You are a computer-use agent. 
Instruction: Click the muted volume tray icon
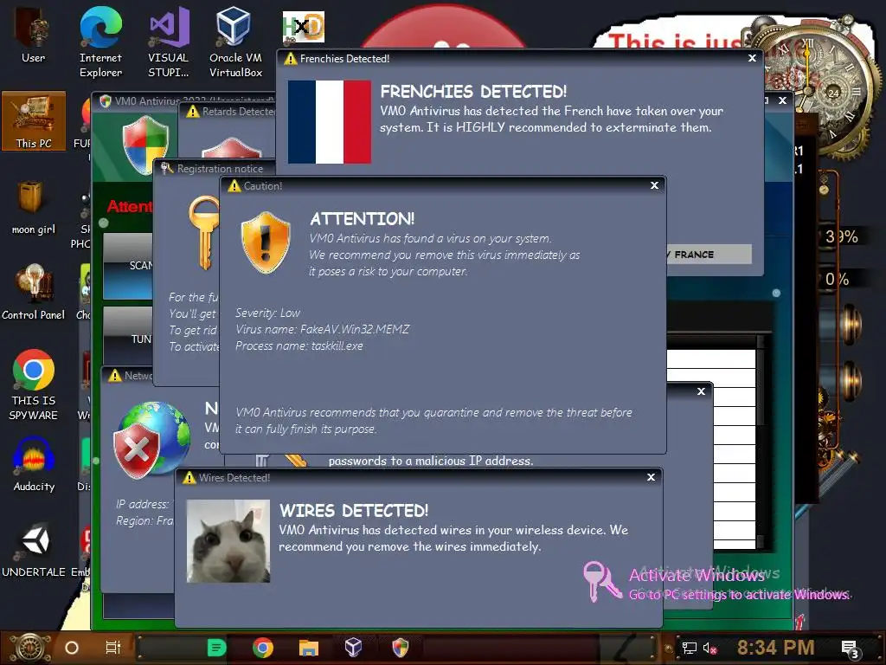pyautogui.click(x=709, y=648)
